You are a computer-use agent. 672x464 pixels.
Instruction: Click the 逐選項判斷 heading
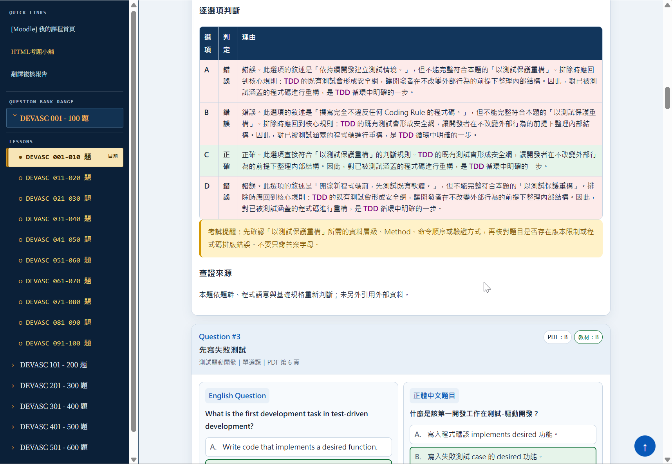pyautogui.click(x=219, y=11)
